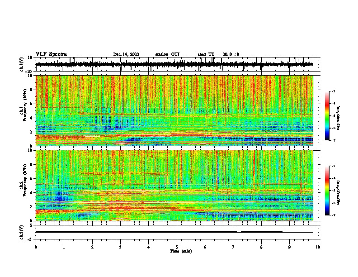Viewport: 358px width, 277px height.
Task: Click the time axis tick label "6"
Action: (205, 247)
